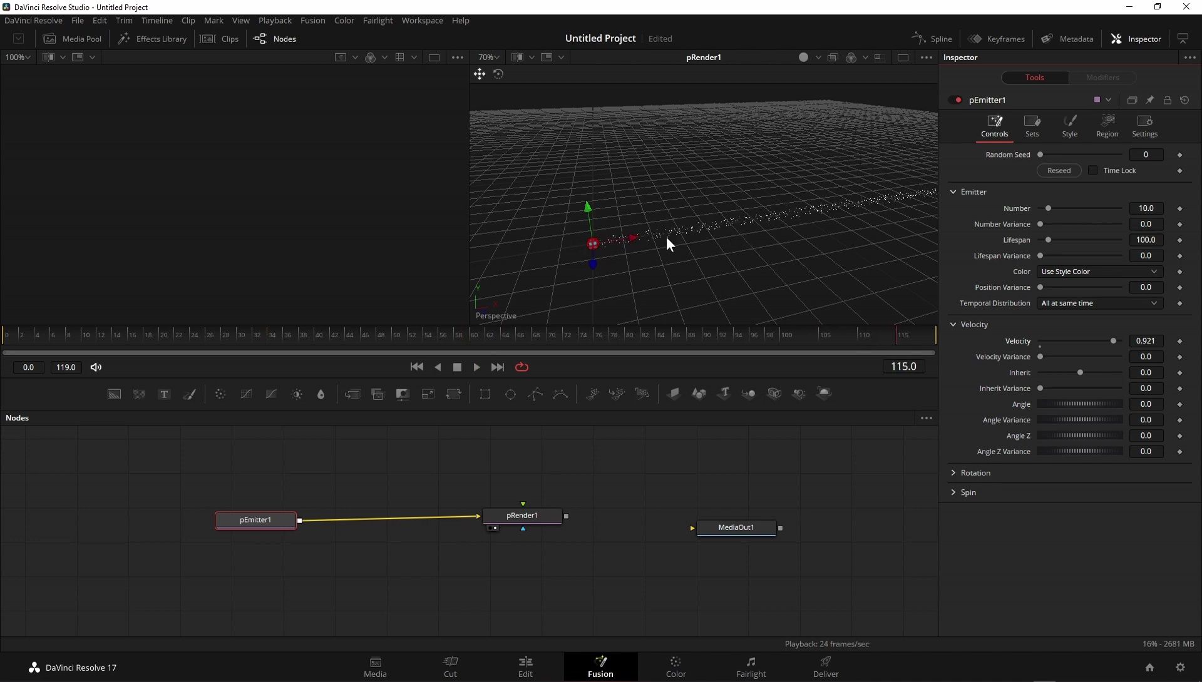Lock pEmitter1 tool controls

click(x=1167, y=100)
